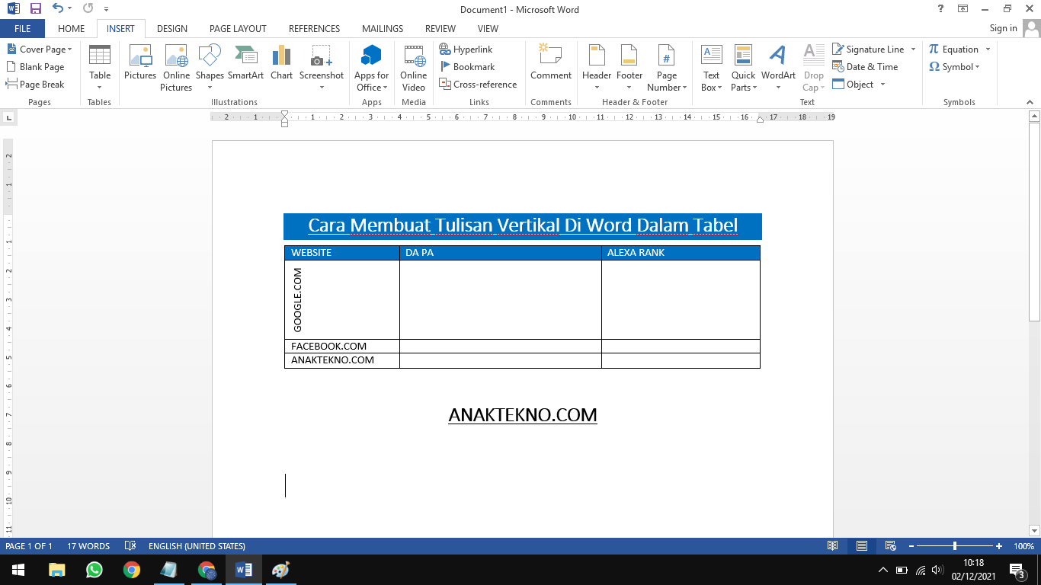
Task: Insert Pictures from this computer
Action: [x=140, y=62]
